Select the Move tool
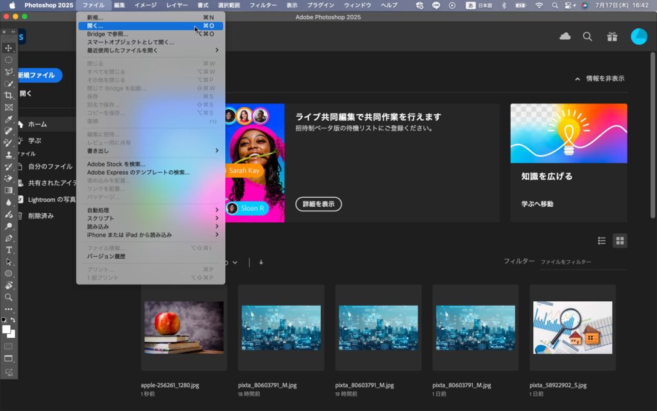The height and width of the screenshot is (411, 657). click(x=8, y=48)
